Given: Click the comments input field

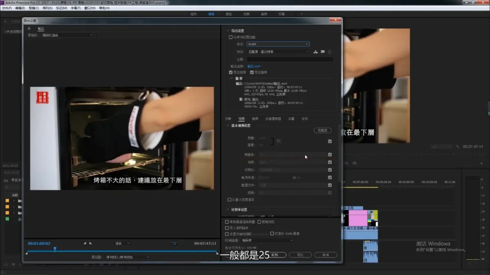Looking at the screenshot, I should [290, 59].
